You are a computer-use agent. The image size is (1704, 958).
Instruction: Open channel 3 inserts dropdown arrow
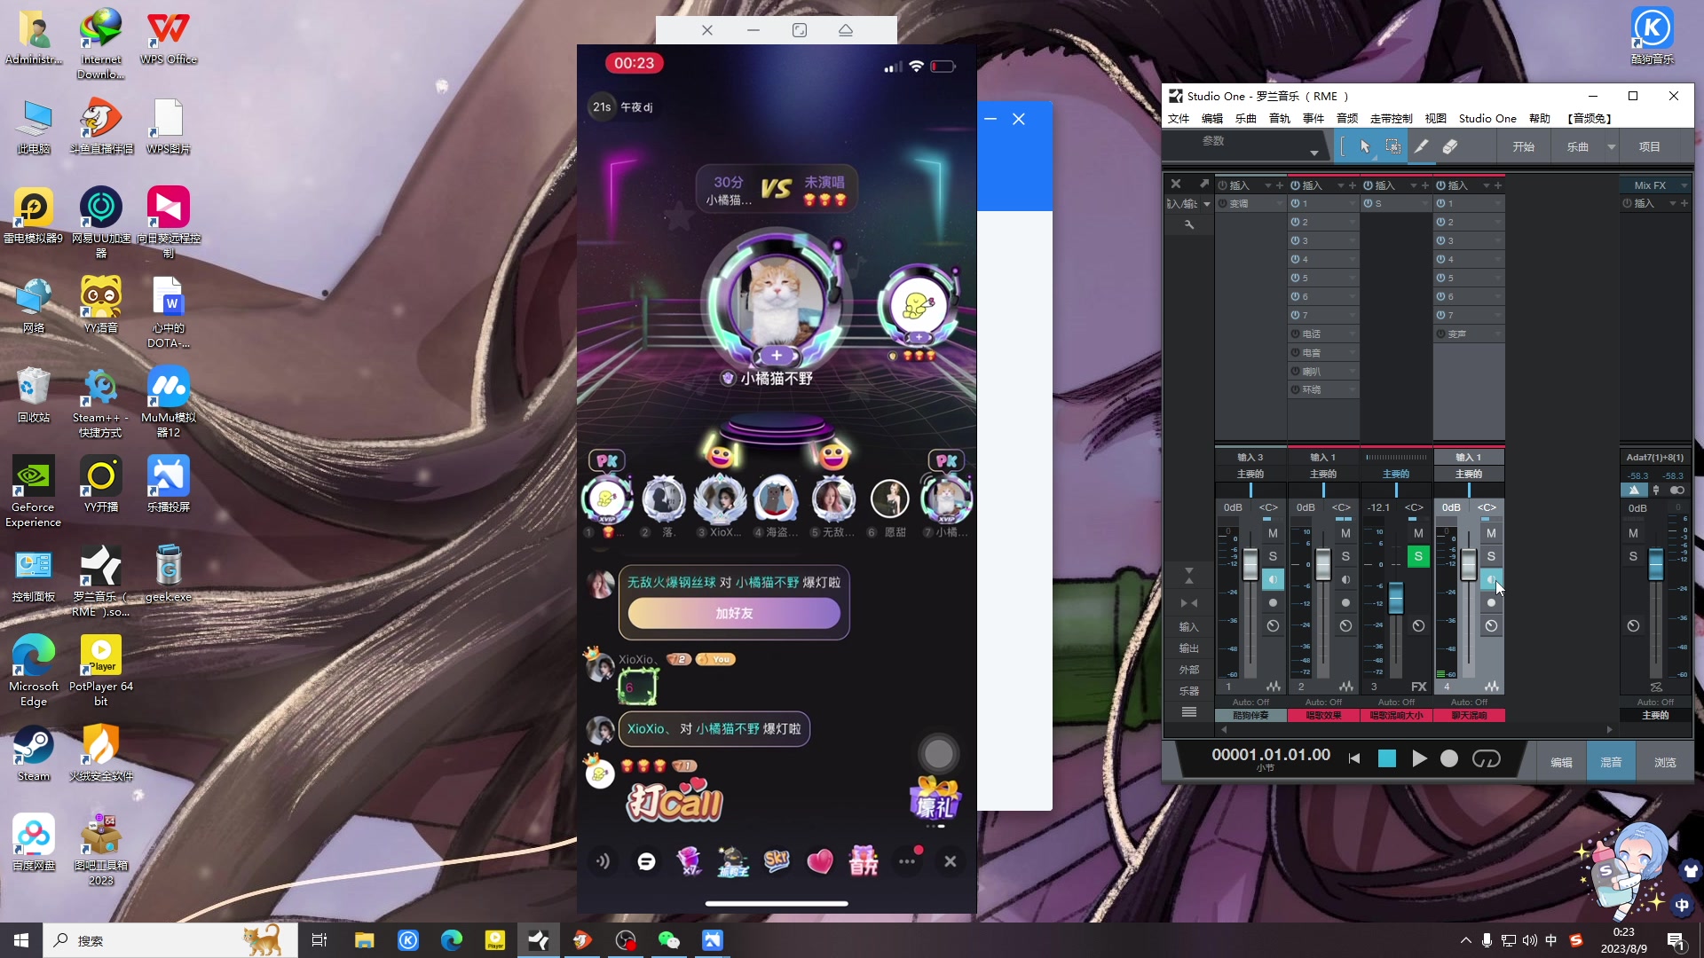coord(1413,185)
